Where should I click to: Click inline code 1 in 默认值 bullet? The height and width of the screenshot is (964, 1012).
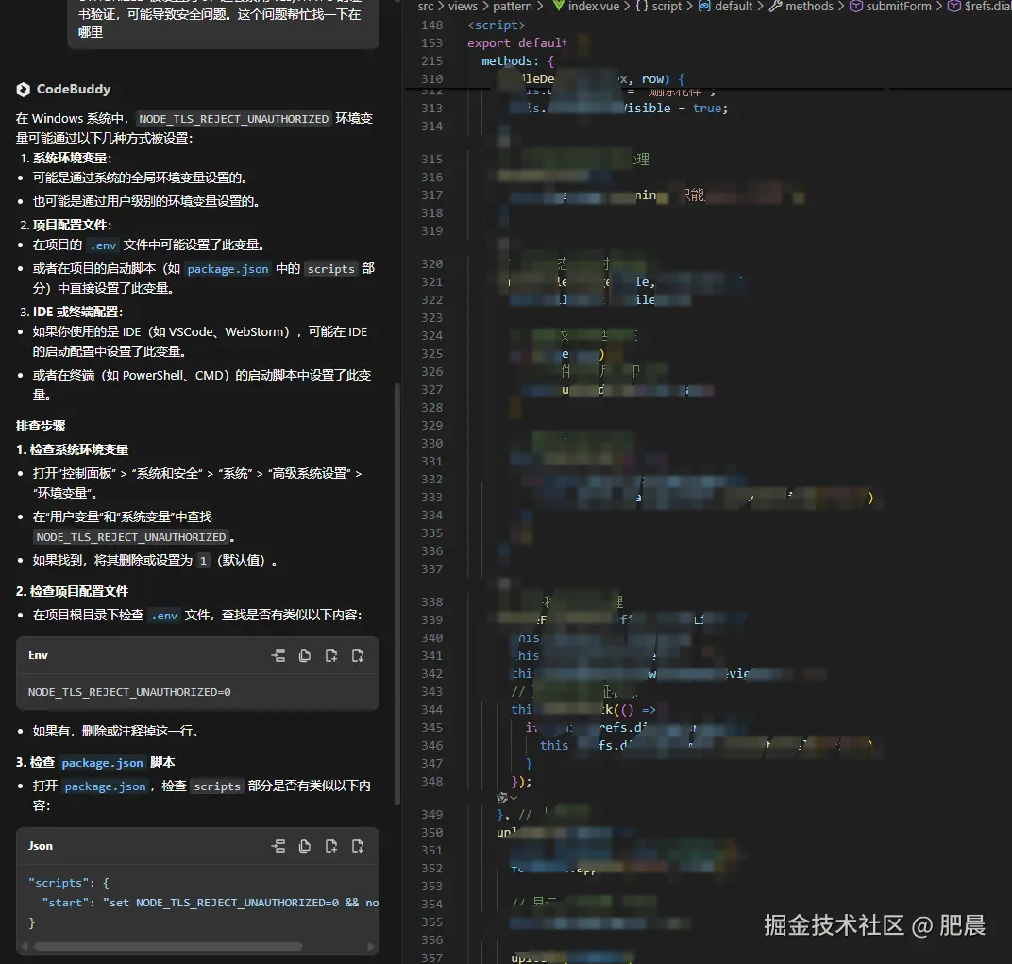pos(203,561)
